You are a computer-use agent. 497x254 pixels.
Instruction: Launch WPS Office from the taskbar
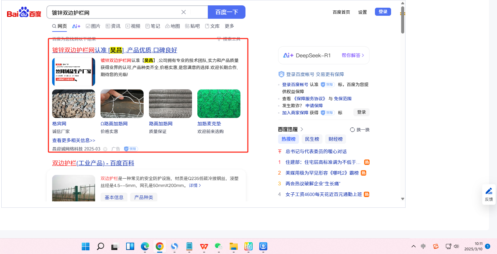(x=204, y=246)
